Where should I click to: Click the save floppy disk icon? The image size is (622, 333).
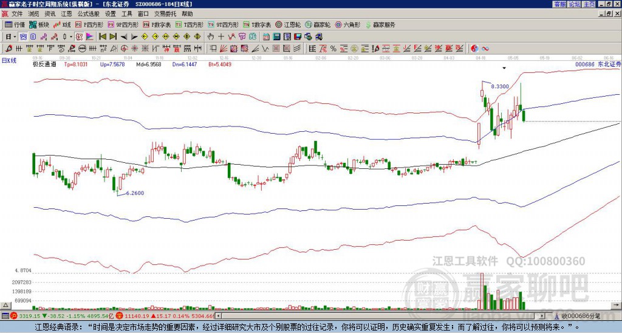(x=298, y=36)
